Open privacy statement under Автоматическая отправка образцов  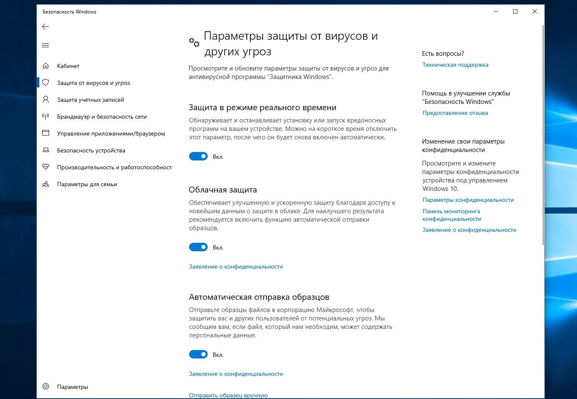pos(236,374)
